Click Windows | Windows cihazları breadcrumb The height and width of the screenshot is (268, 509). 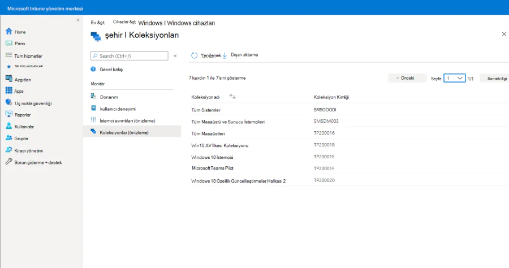coord(176,23)
